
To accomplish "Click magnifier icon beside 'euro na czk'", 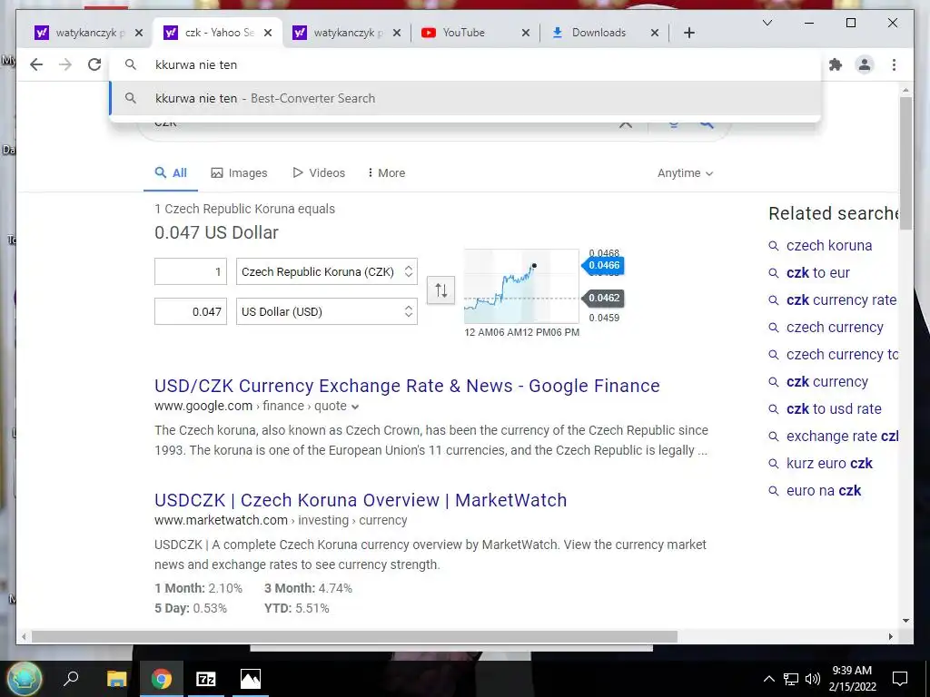I will pos(774,491).
